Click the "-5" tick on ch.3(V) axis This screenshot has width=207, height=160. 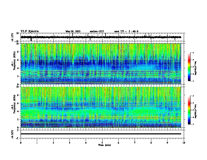point(18,138)
